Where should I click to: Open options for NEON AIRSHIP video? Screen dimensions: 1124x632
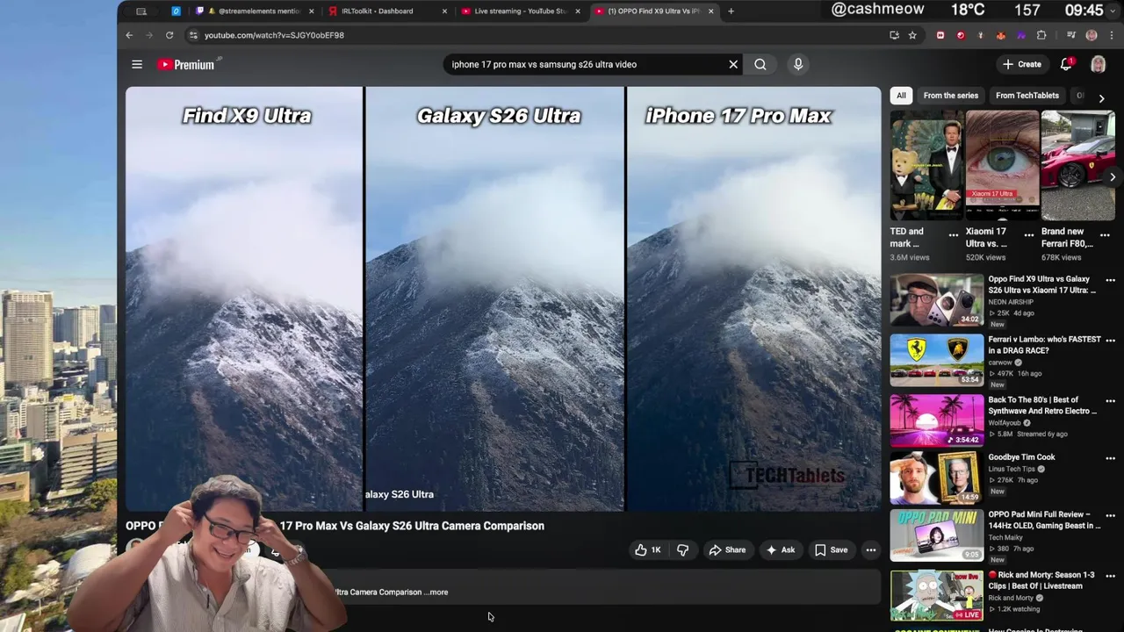(1110, 280)
